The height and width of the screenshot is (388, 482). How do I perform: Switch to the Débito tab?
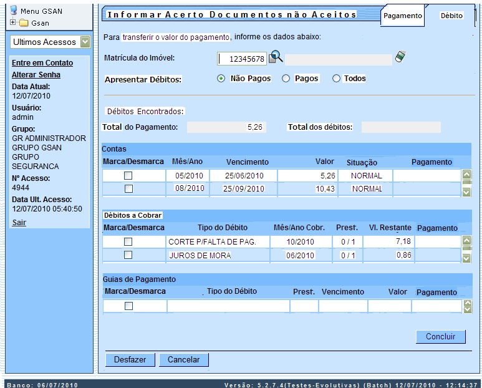click(x=451, y=16)
